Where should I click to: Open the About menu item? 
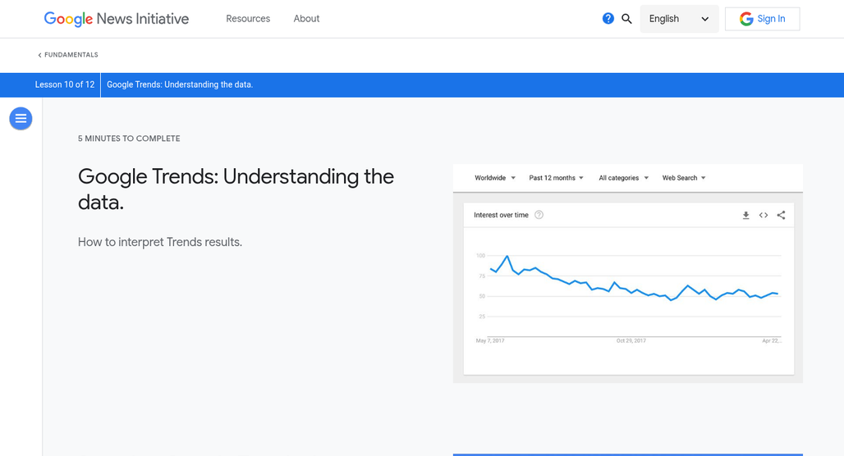tap(306, 19)
